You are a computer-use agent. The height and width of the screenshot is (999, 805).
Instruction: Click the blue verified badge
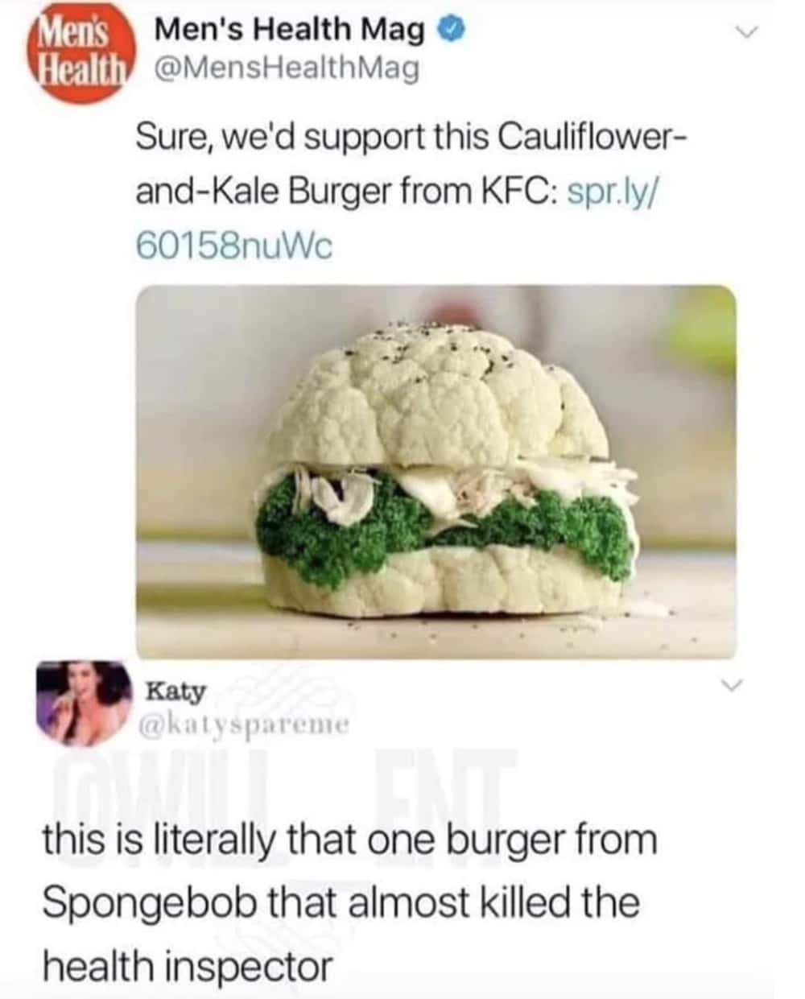pyautogui.click(x=450, y=31)
